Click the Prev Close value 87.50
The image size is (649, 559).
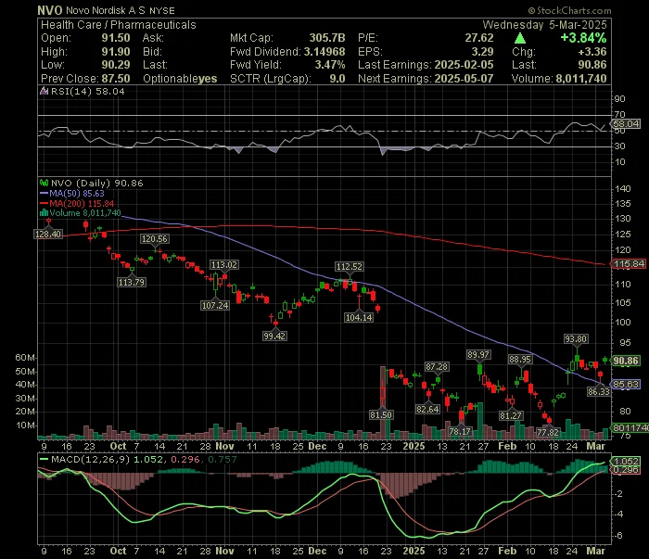116,79
